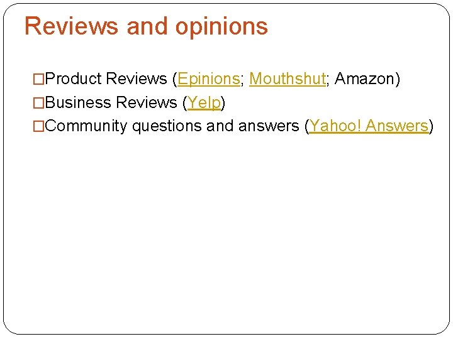Click the Yelp hyperlink

(x=204, y=102)
